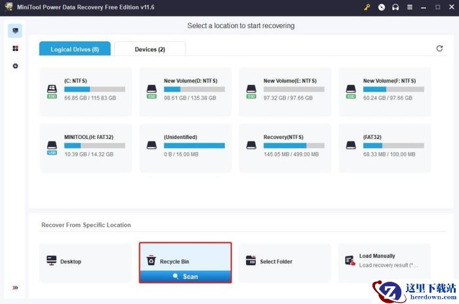
Task: Switch to the Devices (2) tab
Action: [x=150, y=49]
